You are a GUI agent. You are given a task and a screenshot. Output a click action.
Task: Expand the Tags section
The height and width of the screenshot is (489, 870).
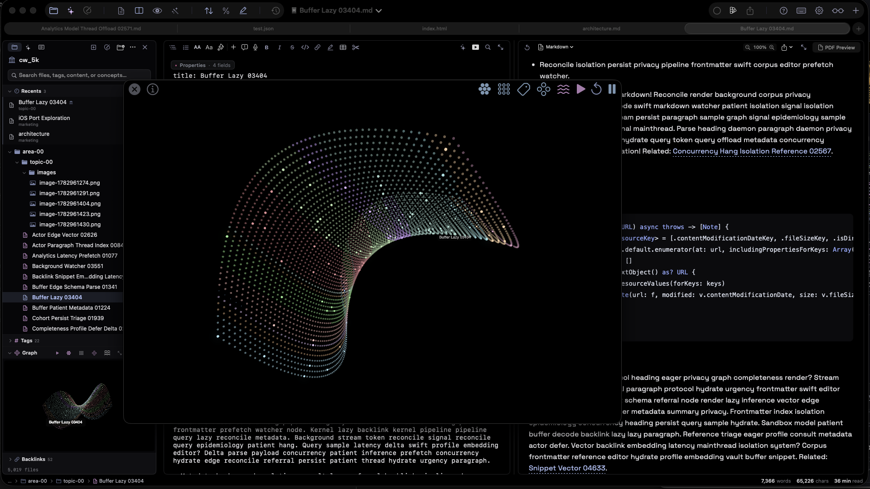[10, 340]
